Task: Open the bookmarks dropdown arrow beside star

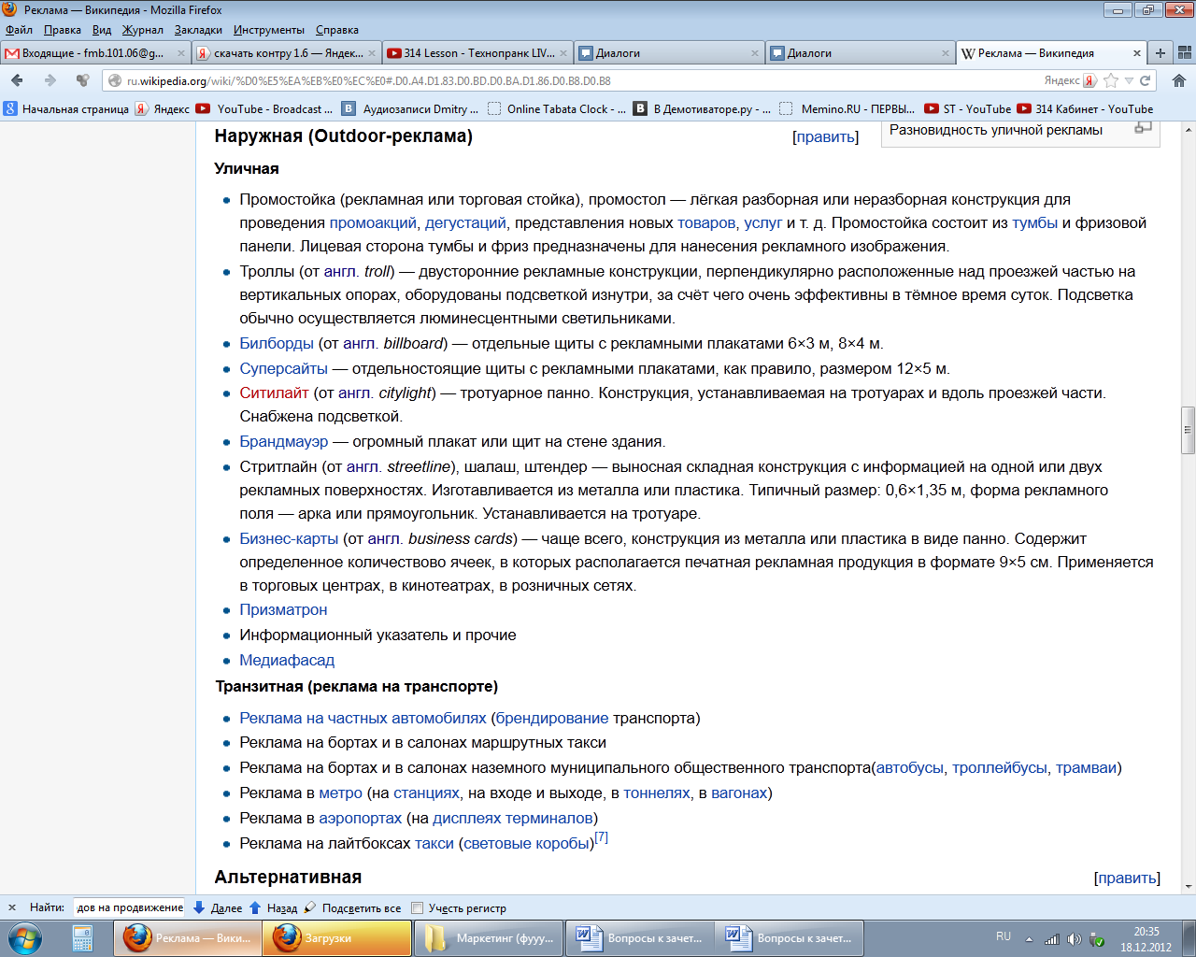Action: tap(1129, 81)
